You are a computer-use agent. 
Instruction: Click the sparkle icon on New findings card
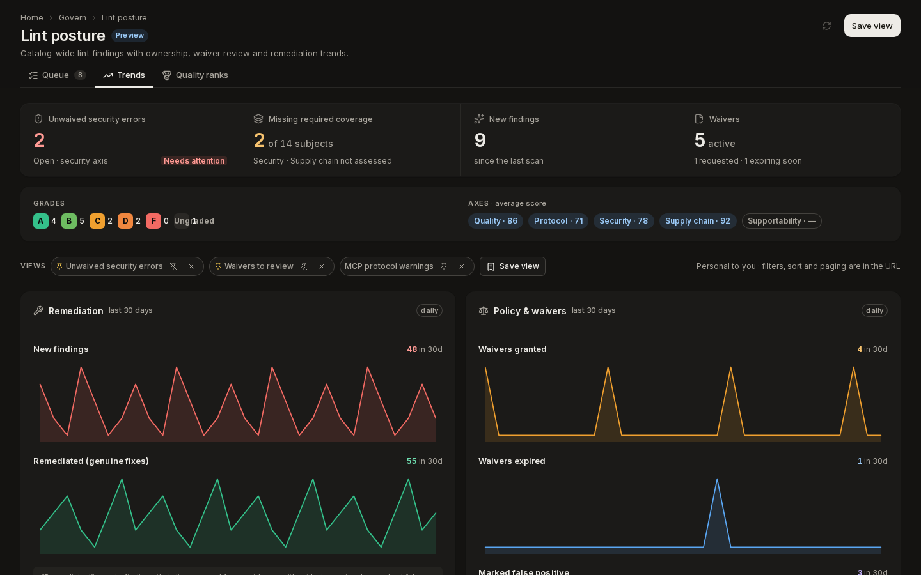tap(479, 119)
